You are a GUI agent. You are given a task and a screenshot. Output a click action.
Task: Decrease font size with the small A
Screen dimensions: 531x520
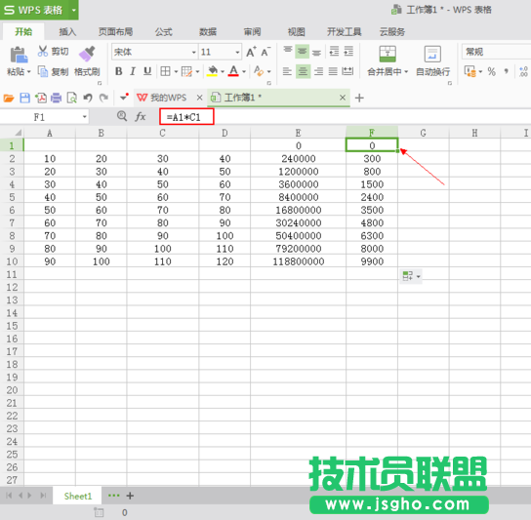pos(265,52)
